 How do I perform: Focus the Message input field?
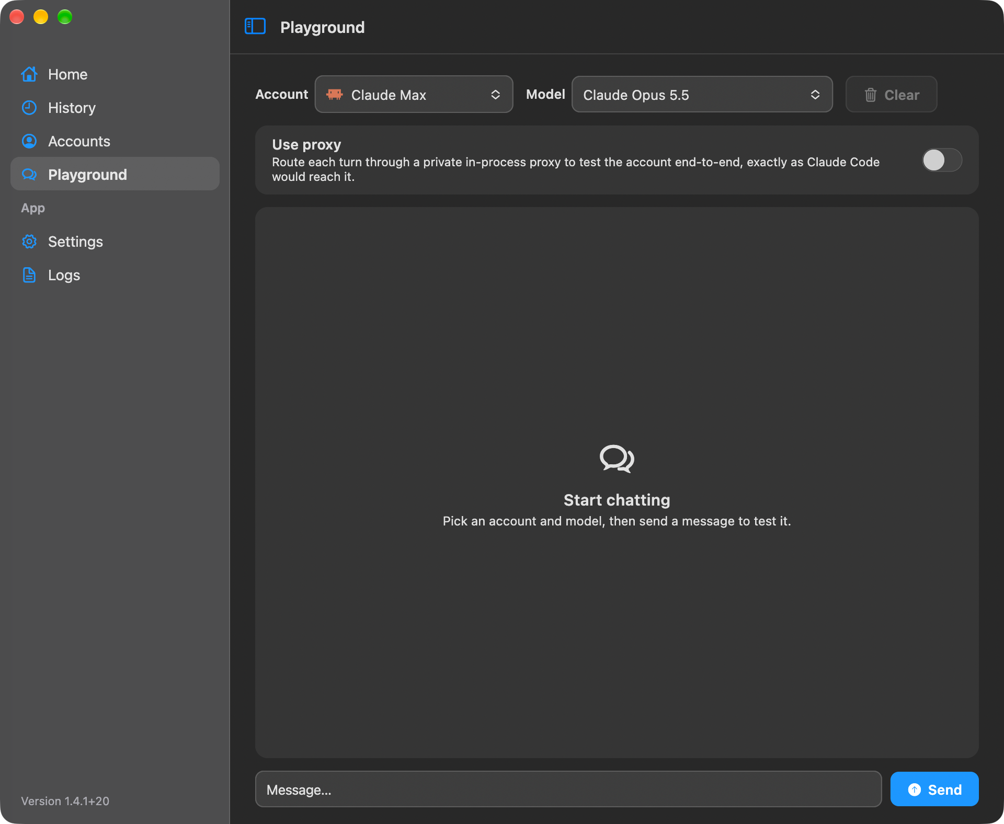click(568, 789)
